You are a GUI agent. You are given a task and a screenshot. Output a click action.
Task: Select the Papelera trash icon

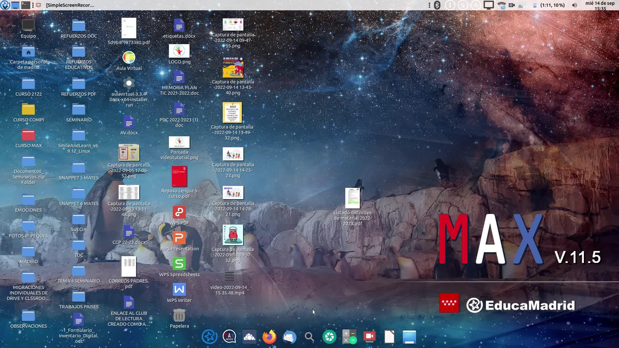pyautogui.click(x=179, y=316)
